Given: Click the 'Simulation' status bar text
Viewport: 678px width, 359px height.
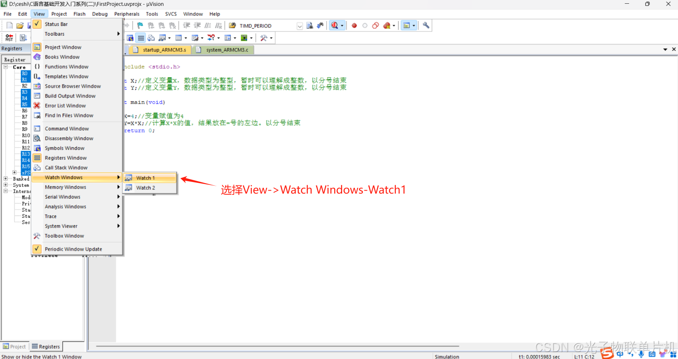Looking at the screenshot, I should pos(447,357).
